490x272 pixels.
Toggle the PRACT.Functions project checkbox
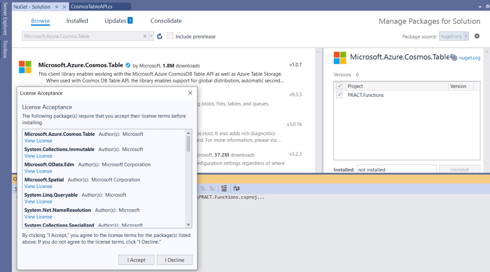(339, 95)
